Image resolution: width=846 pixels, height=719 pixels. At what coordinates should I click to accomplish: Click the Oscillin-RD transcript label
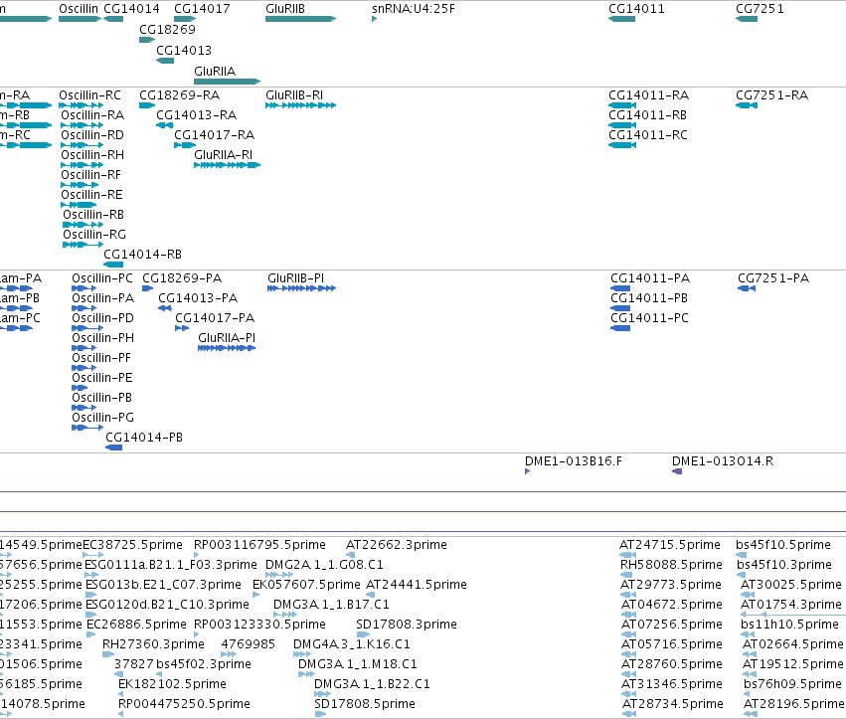(x=92, y=135)
